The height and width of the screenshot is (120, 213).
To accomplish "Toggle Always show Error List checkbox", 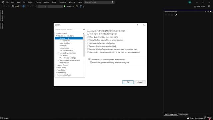I will point(88,31).
